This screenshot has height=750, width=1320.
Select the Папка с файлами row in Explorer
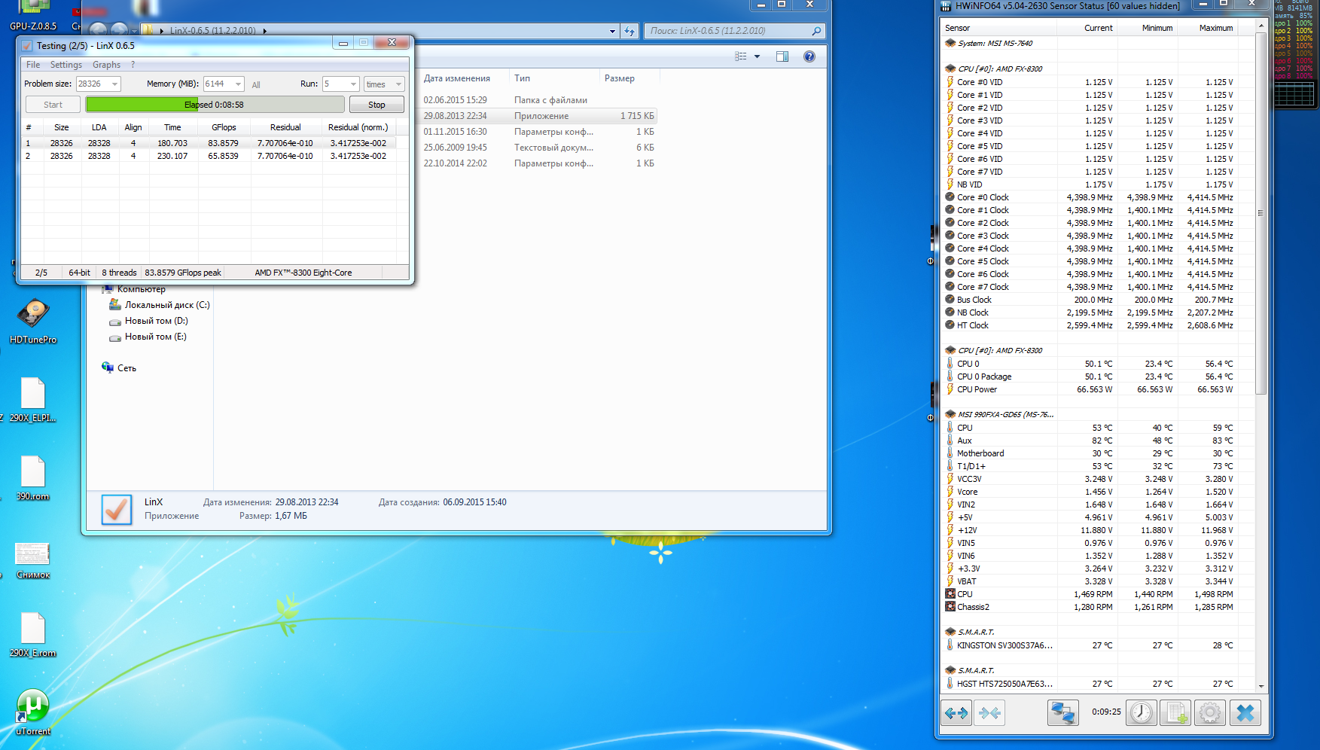coord(538,100)
